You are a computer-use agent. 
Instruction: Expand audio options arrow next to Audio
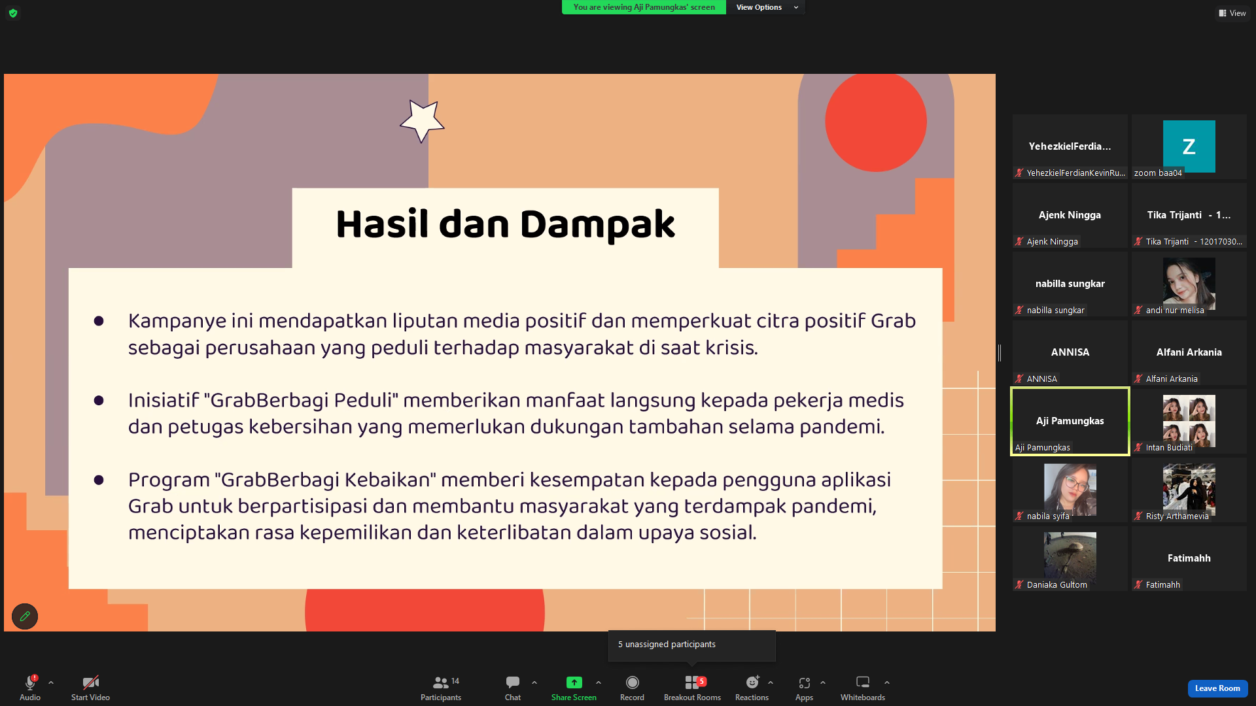click(51, 682)
